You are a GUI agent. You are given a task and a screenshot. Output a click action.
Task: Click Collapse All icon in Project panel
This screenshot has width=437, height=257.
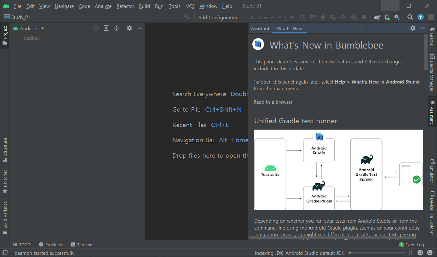pyautogui.click(x=117, y=28)
